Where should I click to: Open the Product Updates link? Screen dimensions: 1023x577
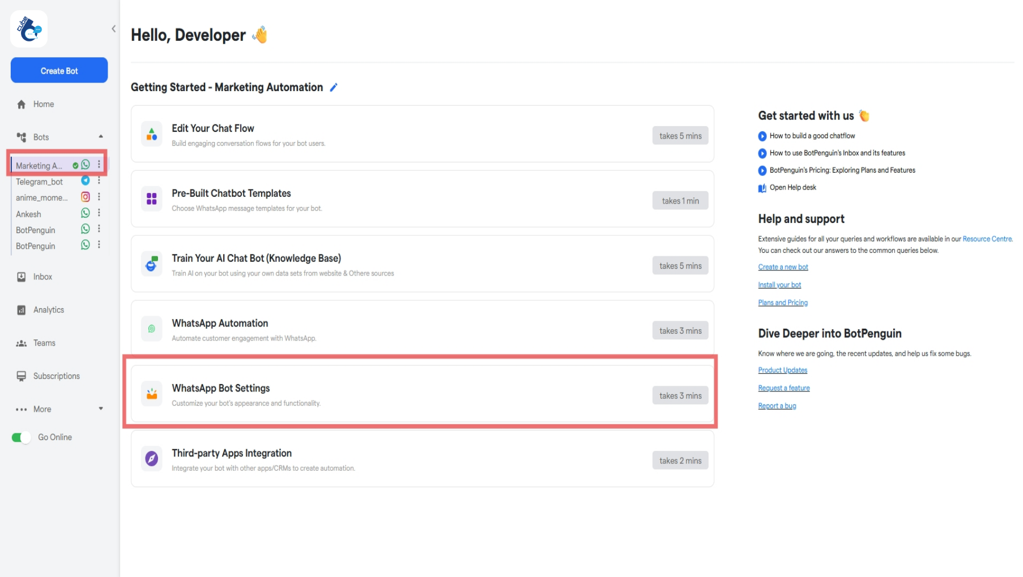tap(782, 371)
